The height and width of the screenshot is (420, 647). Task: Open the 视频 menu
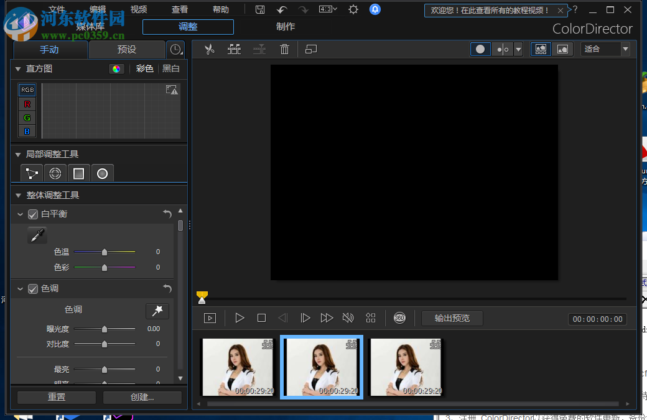point(138,9)
